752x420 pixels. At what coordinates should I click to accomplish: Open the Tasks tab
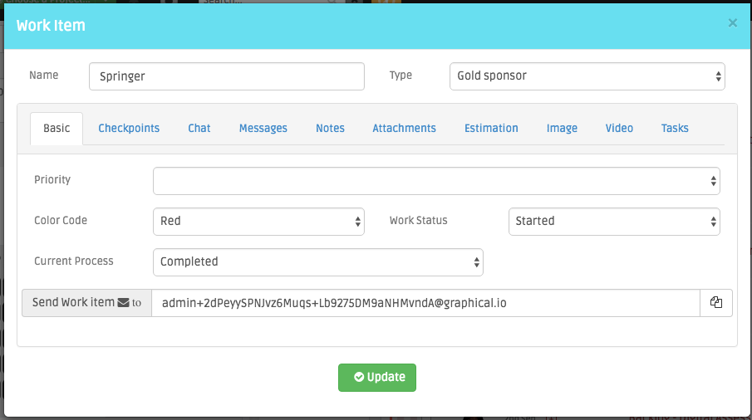click(x=675, y=129)
